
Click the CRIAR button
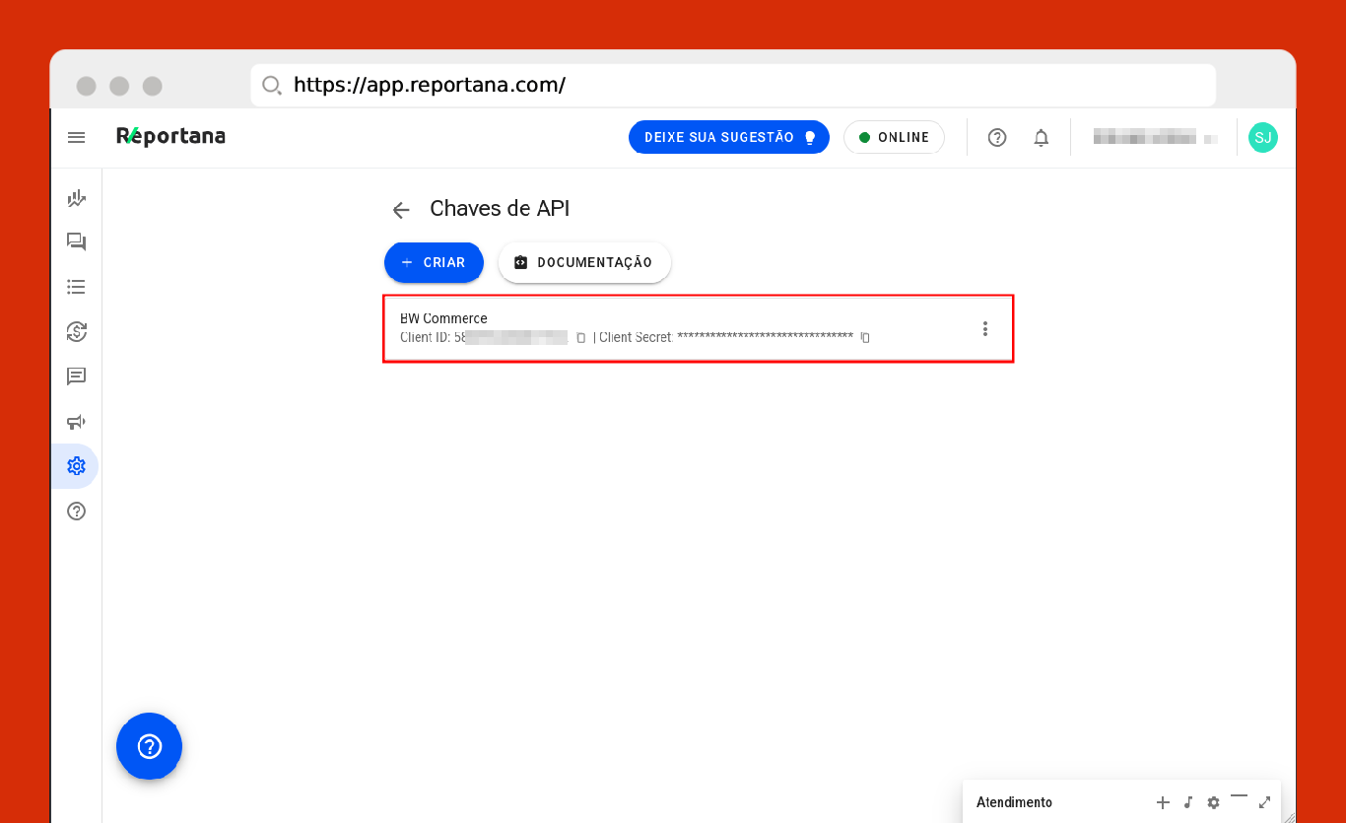pyautogui.click(x=434, y=263)
